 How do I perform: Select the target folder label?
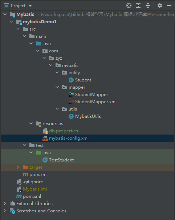tap(36, 167)
